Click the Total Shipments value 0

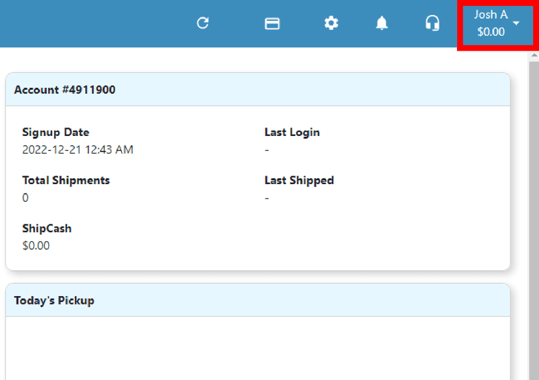pos(25,198)
